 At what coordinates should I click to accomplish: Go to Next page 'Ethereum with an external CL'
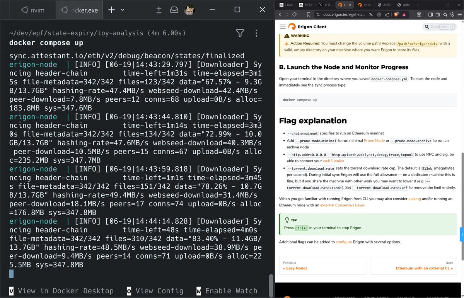point(413,266)
